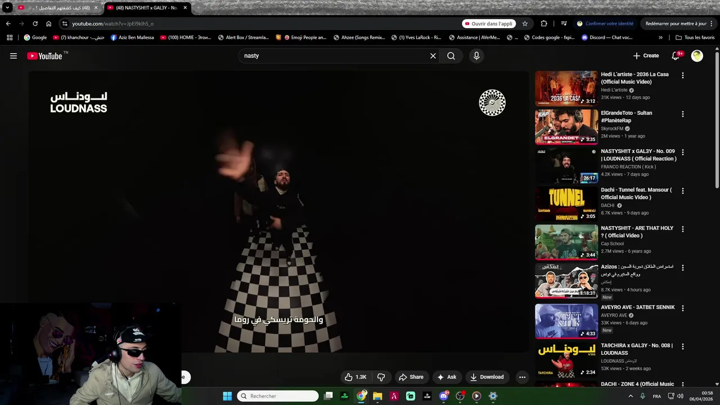Open 'TA9CHIRA x GAL3Y - No. 008' title
The width and height of the screenshot is (720, 405).
coord(636,349)
